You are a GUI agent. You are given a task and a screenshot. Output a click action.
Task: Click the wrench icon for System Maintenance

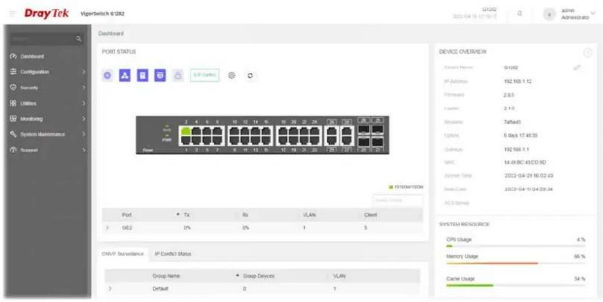(12, 134)
